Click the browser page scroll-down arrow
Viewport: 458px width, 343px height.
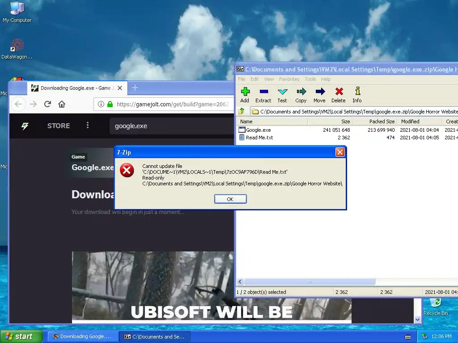[x=417, y=319]
